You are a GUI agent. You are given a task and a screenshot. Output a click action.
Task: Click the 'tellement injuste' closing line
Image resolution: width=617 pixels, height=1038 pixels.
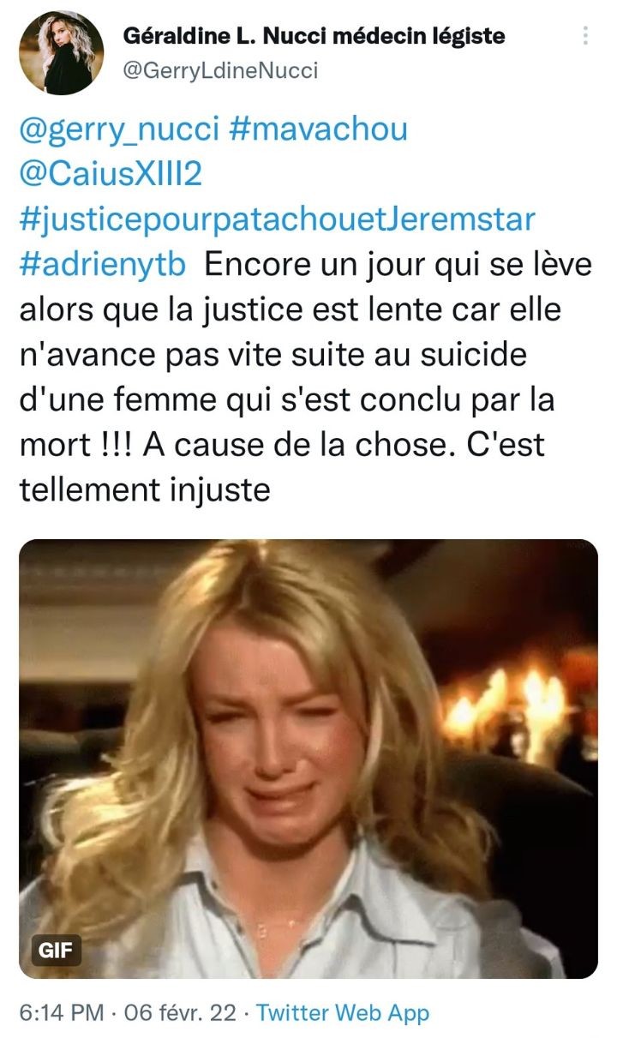[145, 490]
